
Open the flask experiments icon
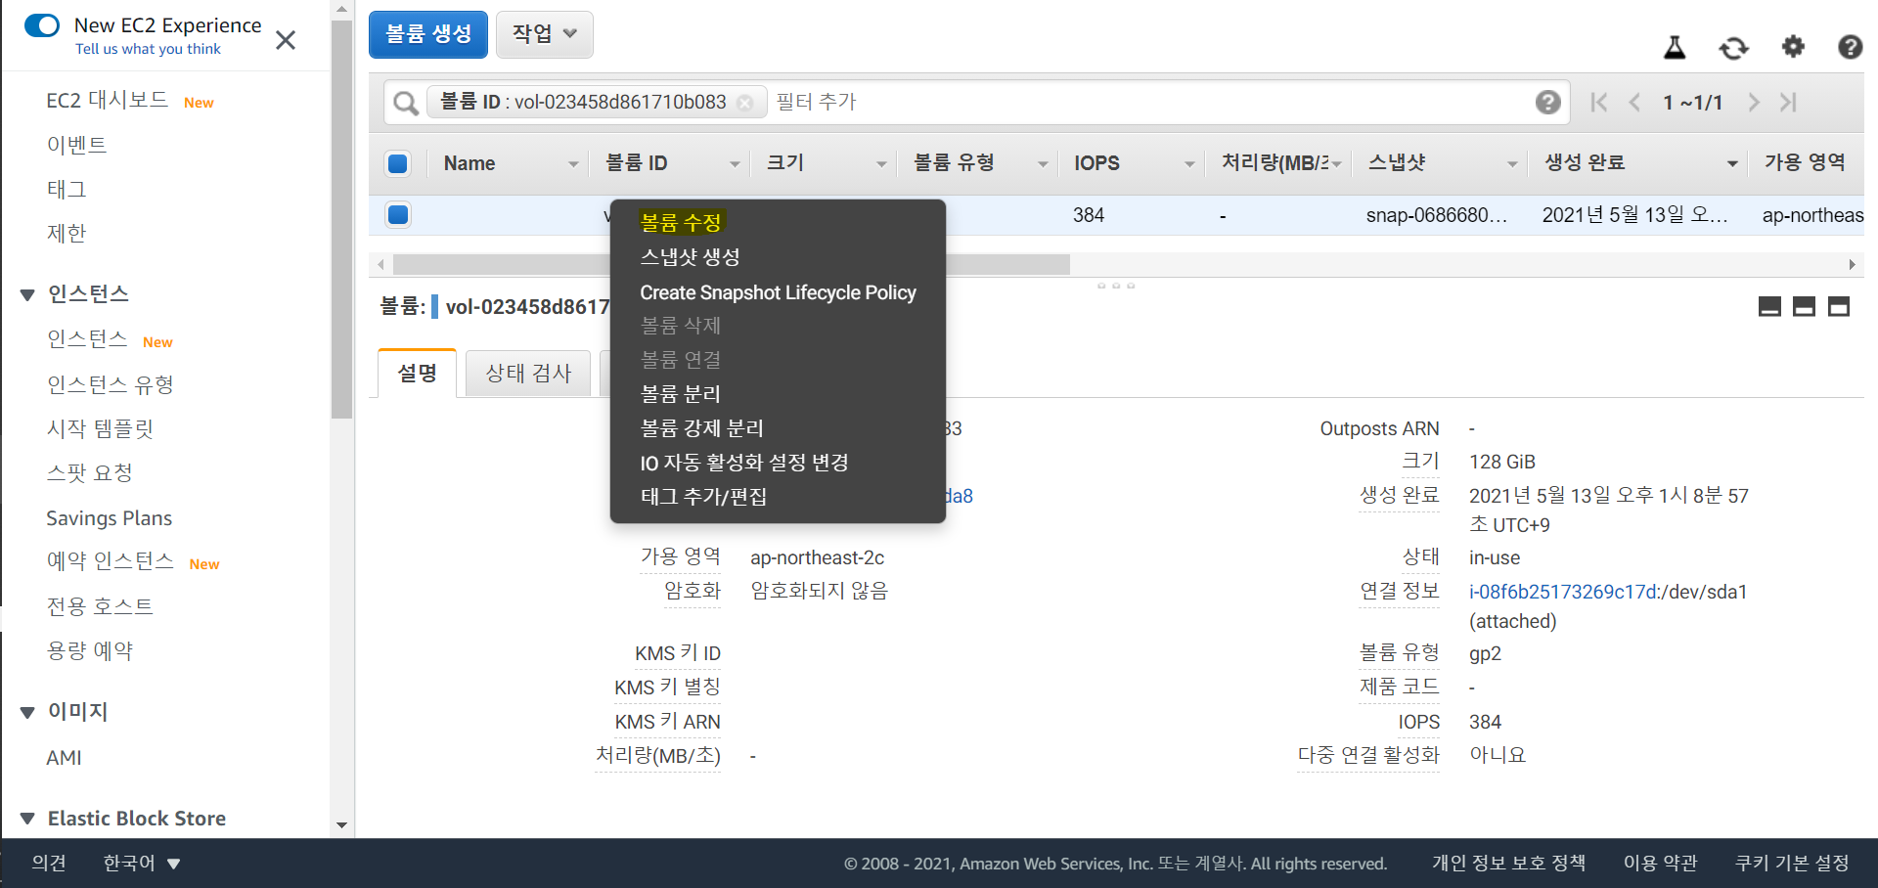[1675, 47]
